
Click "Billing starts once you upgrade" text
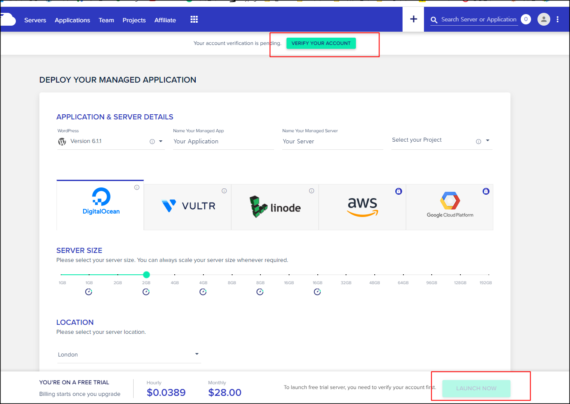[80, 394]
